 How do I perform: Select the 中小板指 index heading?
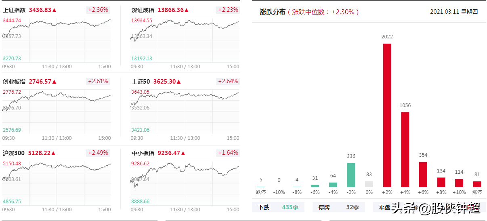pos(143,153)
